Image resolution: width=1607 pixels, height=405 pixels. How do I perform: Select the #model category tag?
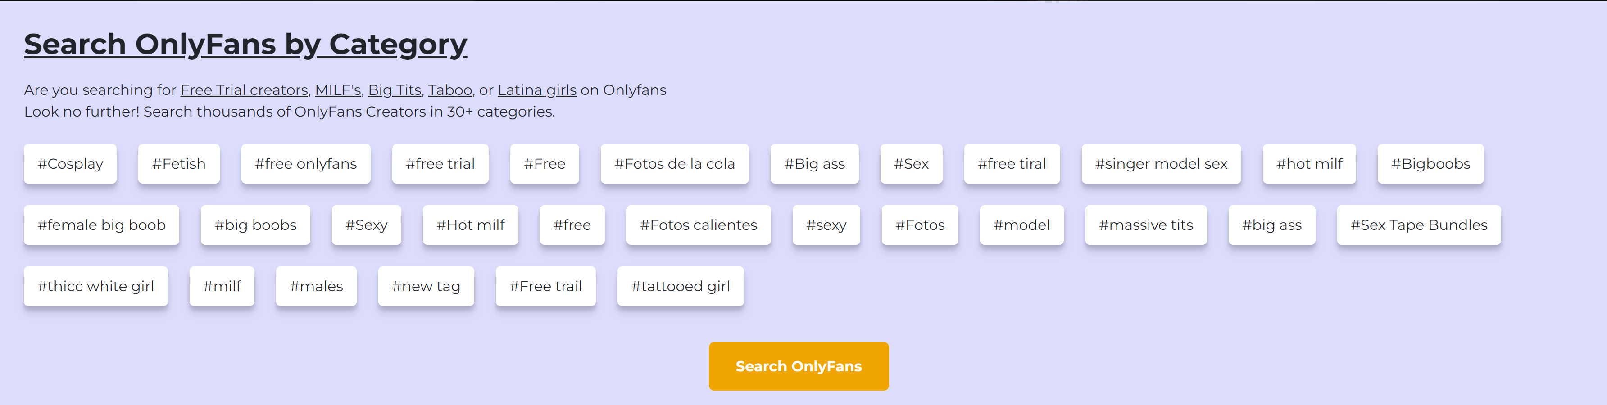click(x=1021, y=225)
